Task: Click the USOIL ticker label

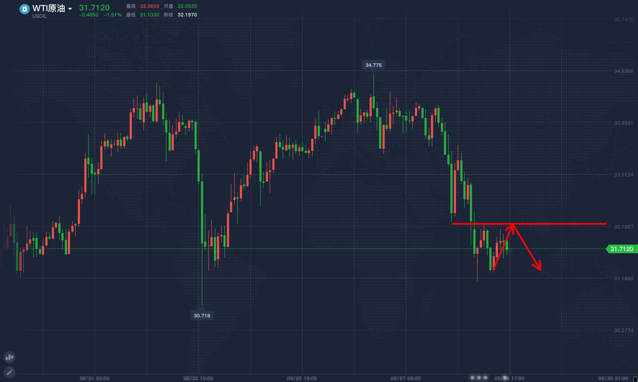Action: point(39,16)
